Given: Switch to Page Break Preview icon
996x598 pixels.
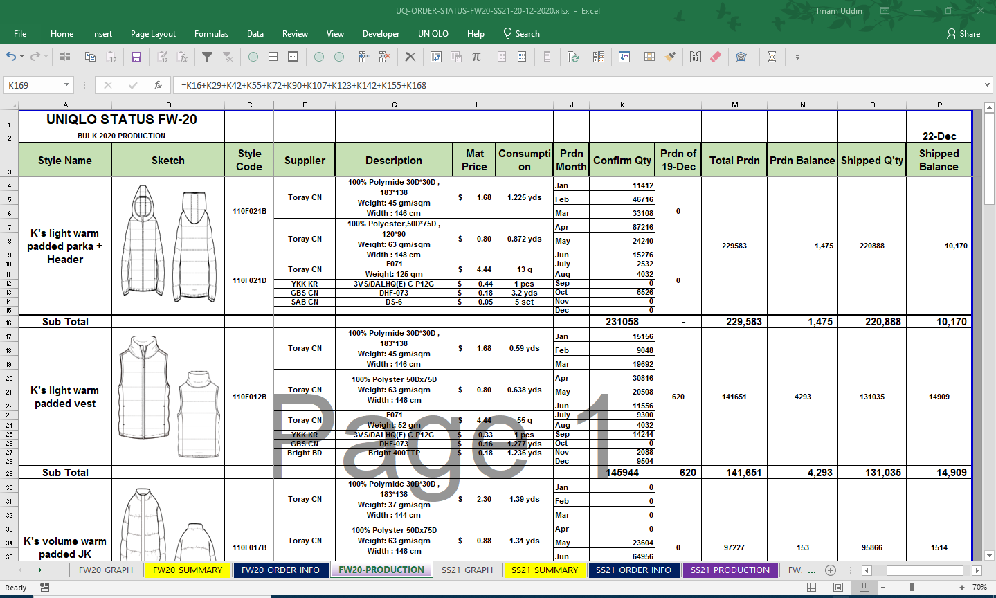Looking at the screenshot, I should click(864, 587).
